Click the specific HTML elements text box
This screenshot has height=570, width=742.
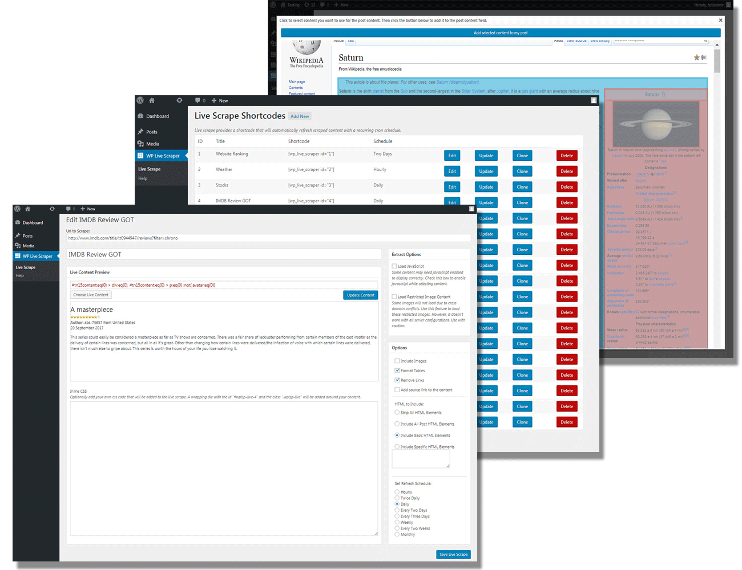(421, 459)
